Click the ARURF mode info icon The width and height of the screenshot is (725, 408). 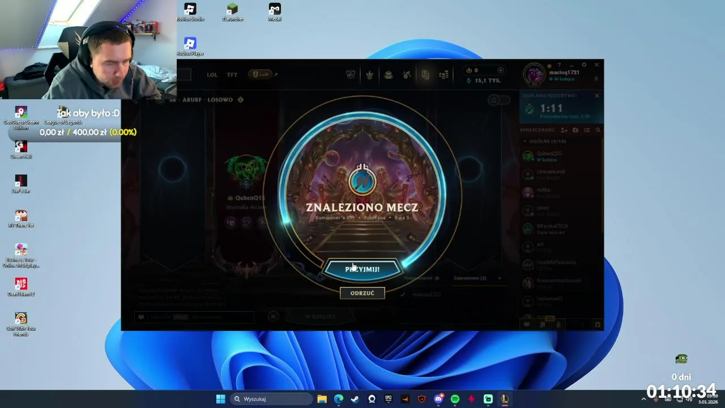tap(240, 100)
